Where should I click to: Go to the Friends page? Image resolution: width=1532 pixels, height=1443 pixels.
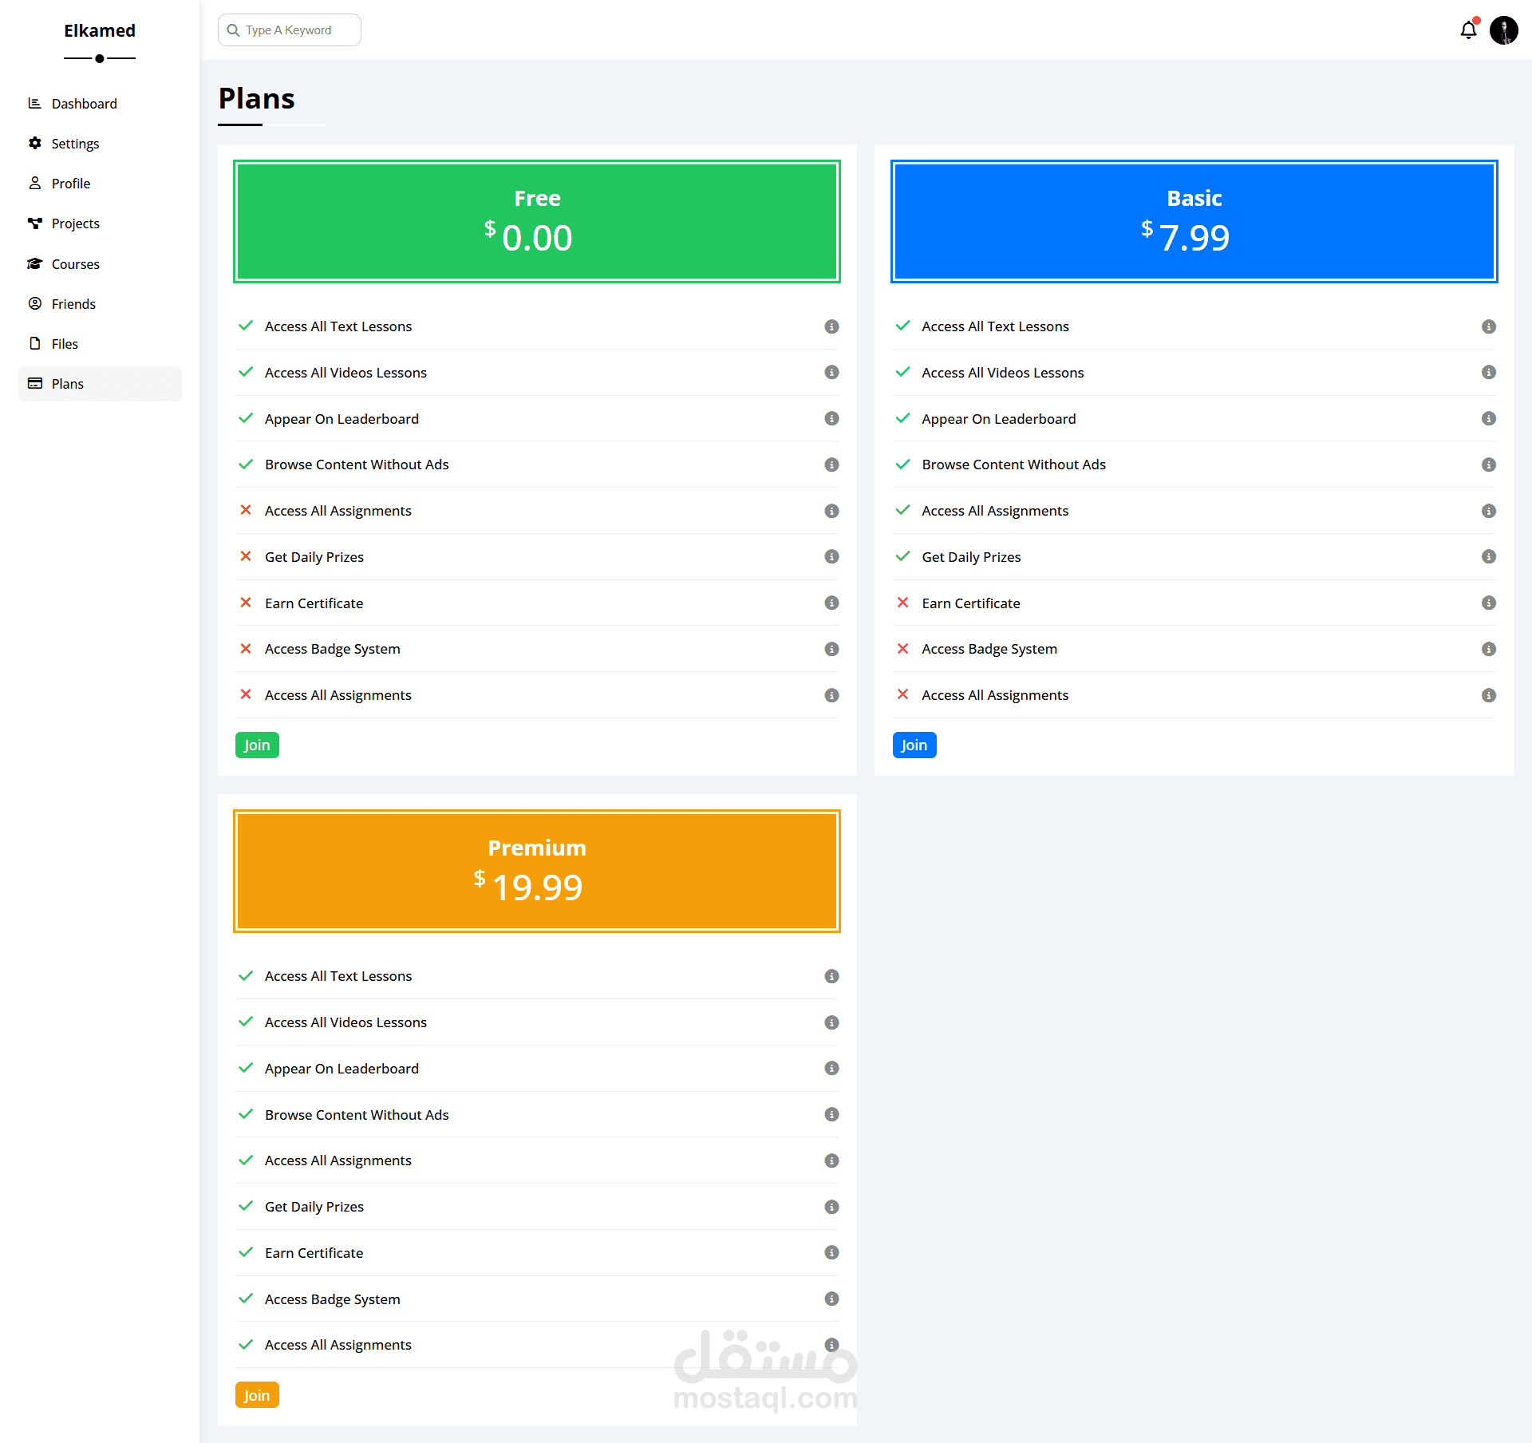(x=73, y=304)
